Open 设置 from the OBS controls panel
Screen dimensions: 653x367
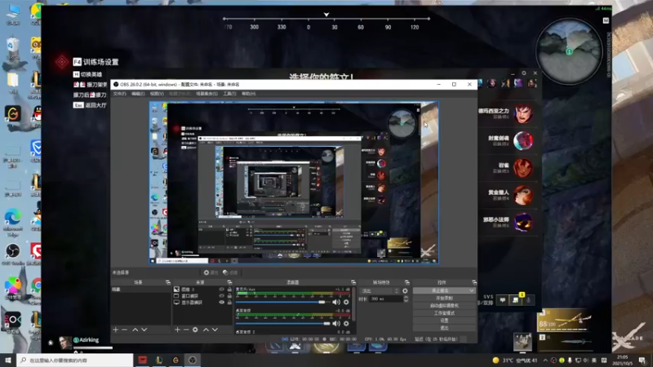coord(444,321)
